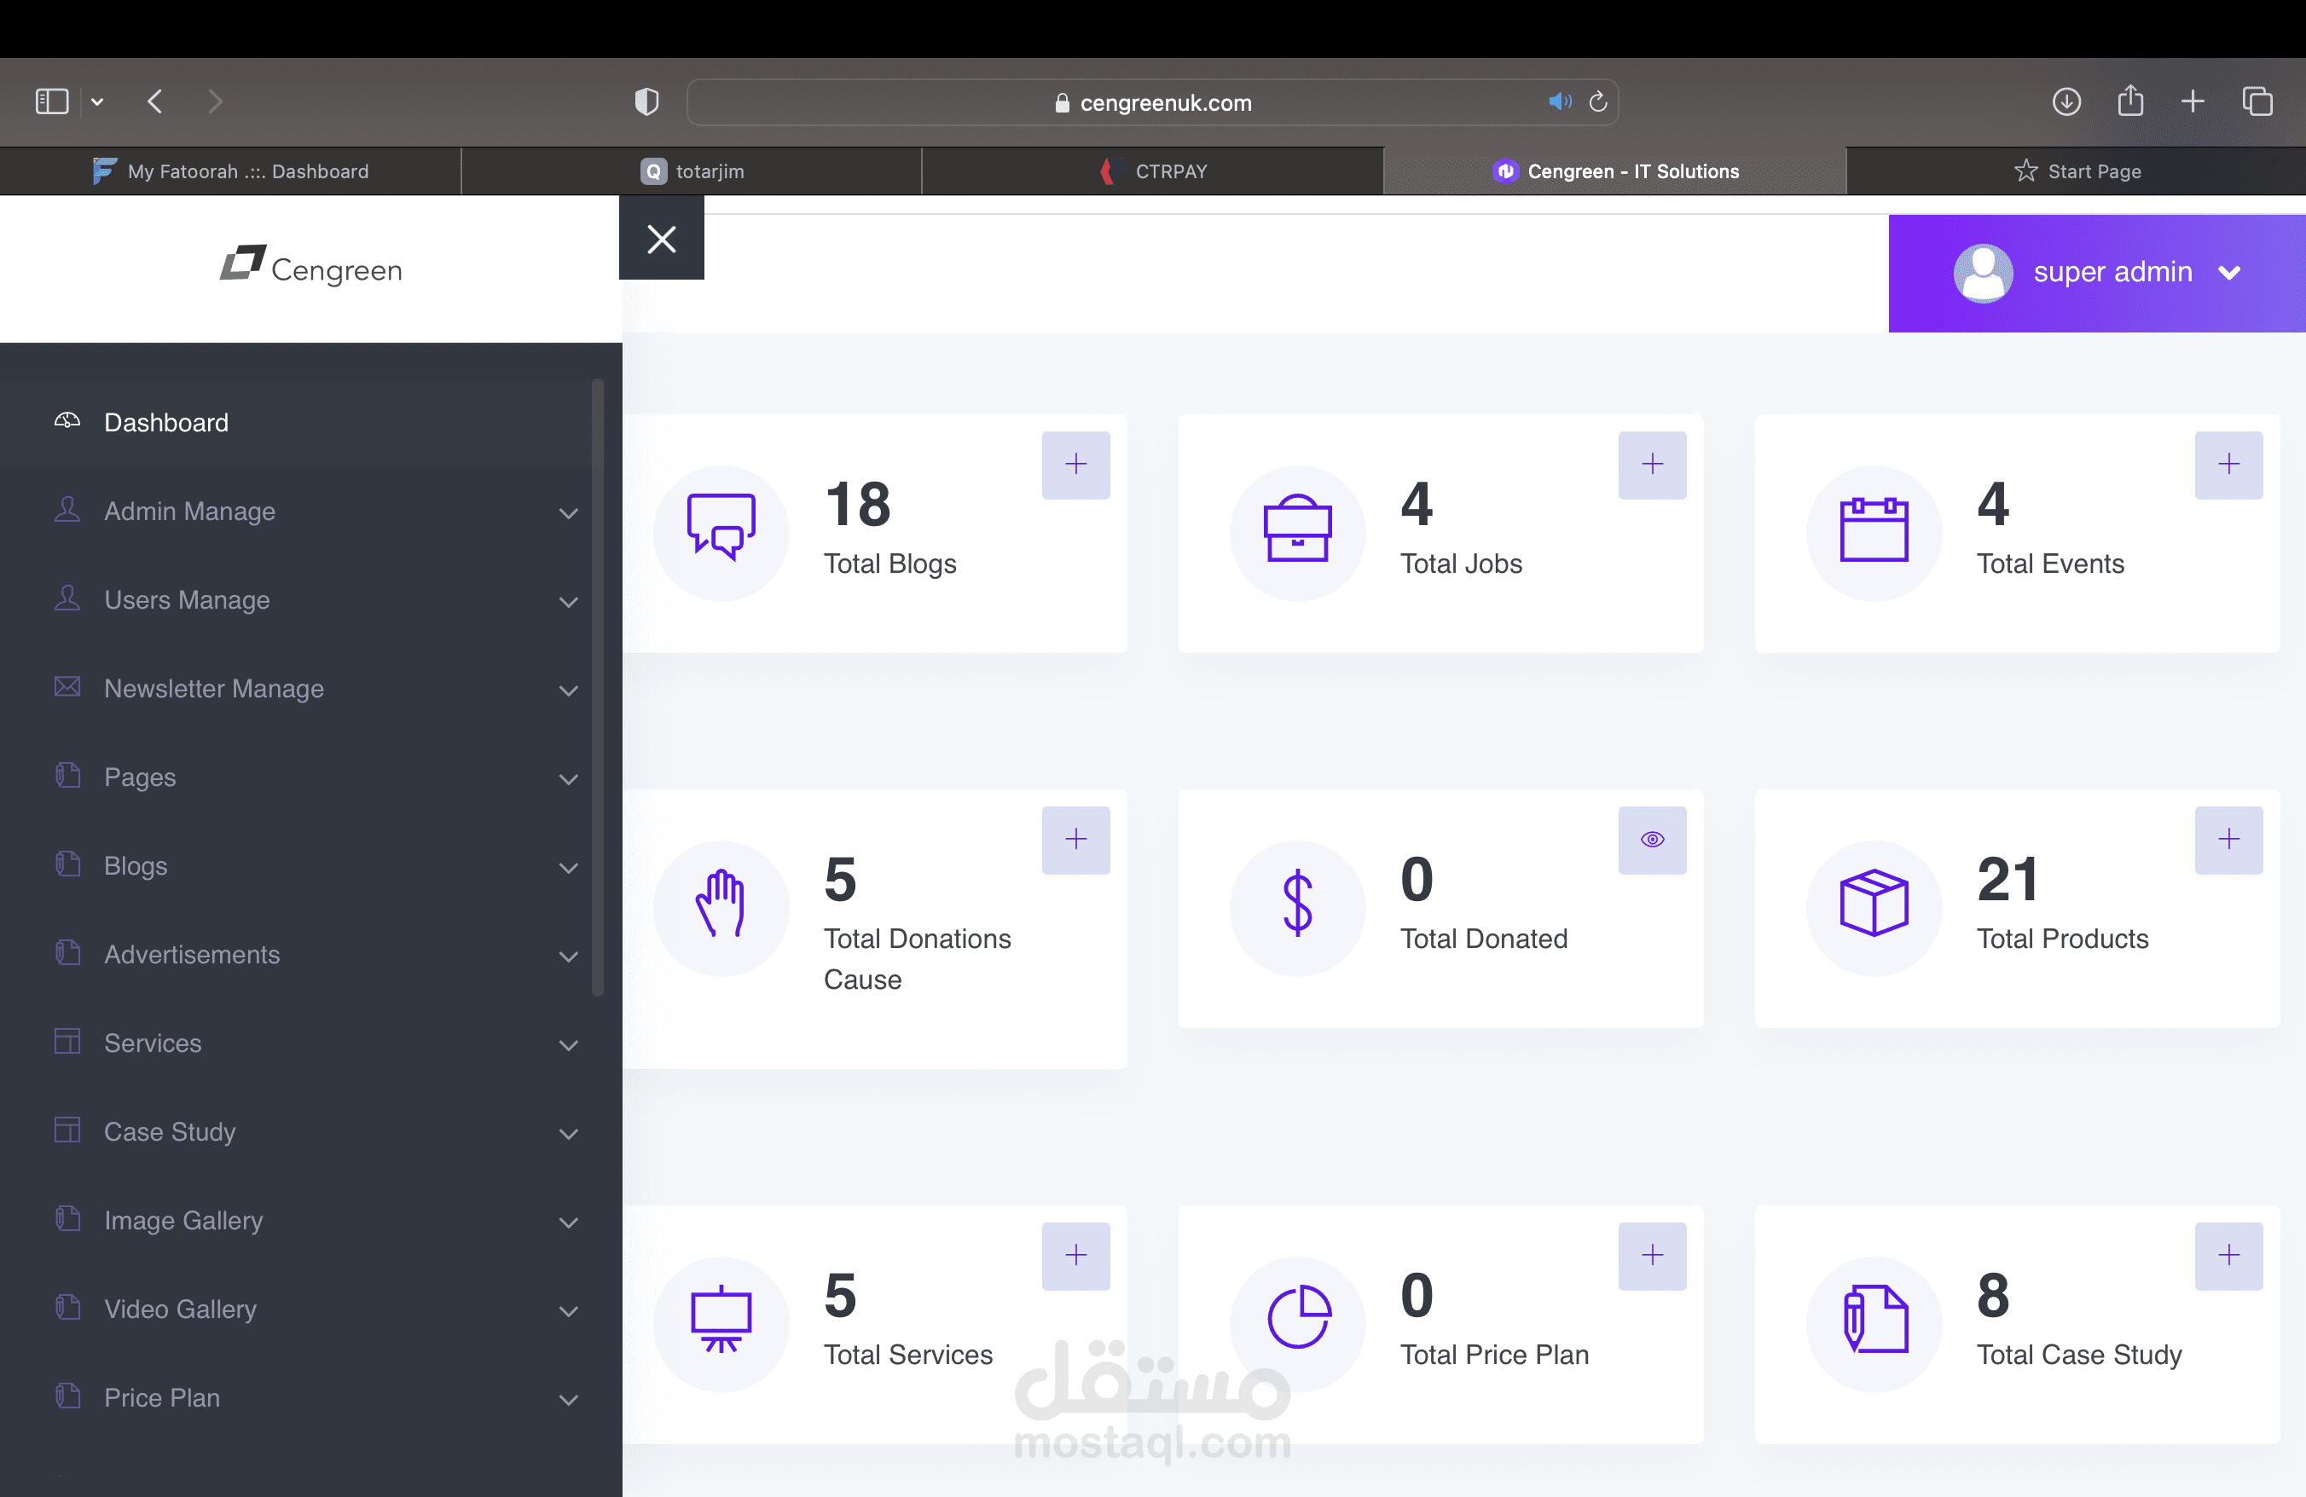The height and width of the screenshot is (1497, 2306).
Task: Click the Total Products count 21
Action: [2008, 879]
